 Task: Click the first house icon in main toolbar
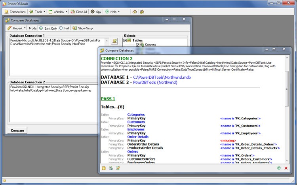click(135, 12)
